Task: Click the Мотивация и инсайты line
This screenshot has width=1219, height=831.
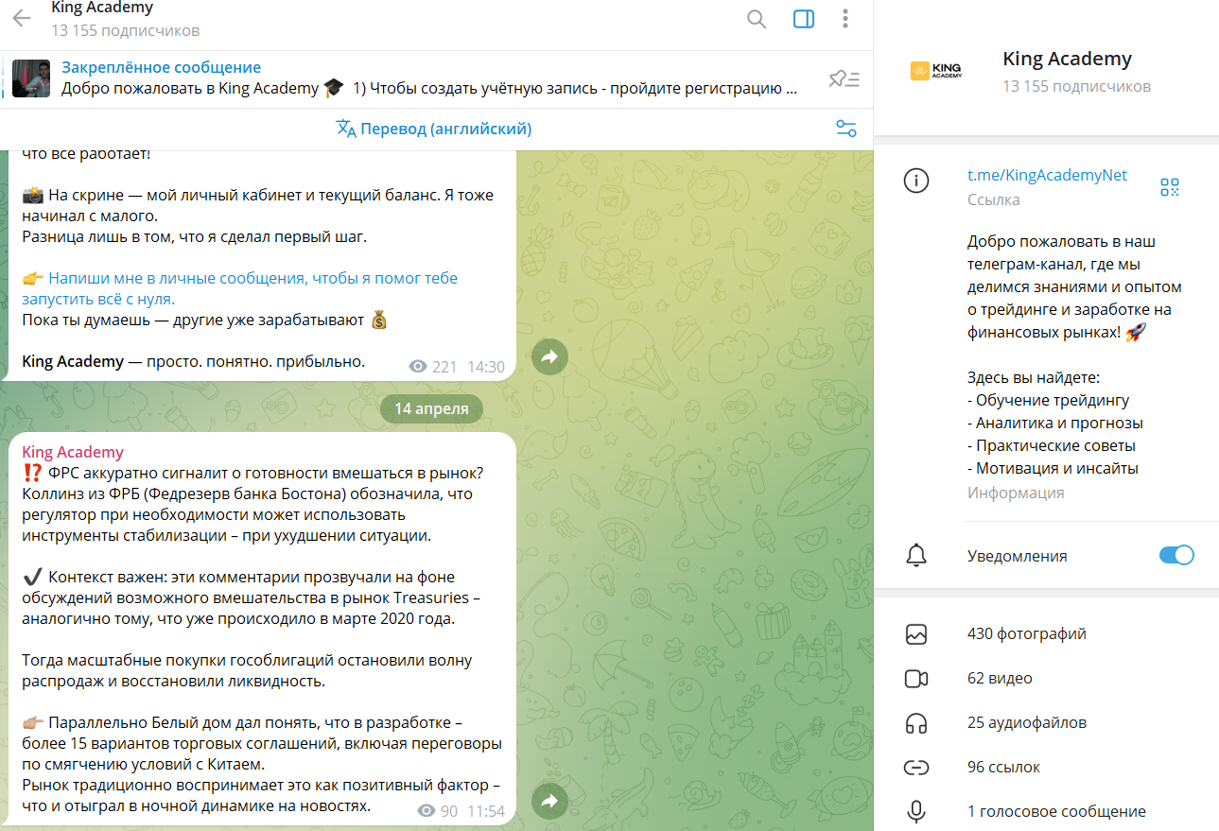Action: coord(1053,468)
